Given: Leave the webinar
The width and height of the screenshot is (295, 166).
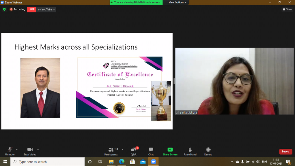Looking at the screenshot, I should [285, 152].
